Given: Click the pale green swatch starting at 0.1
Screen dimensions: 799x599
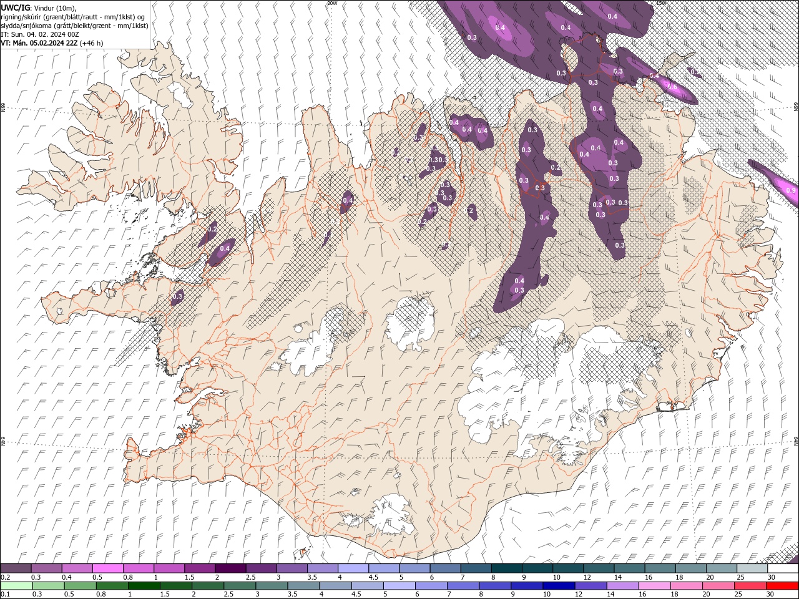Looking at the screenshot, I should tap(16, 585).
